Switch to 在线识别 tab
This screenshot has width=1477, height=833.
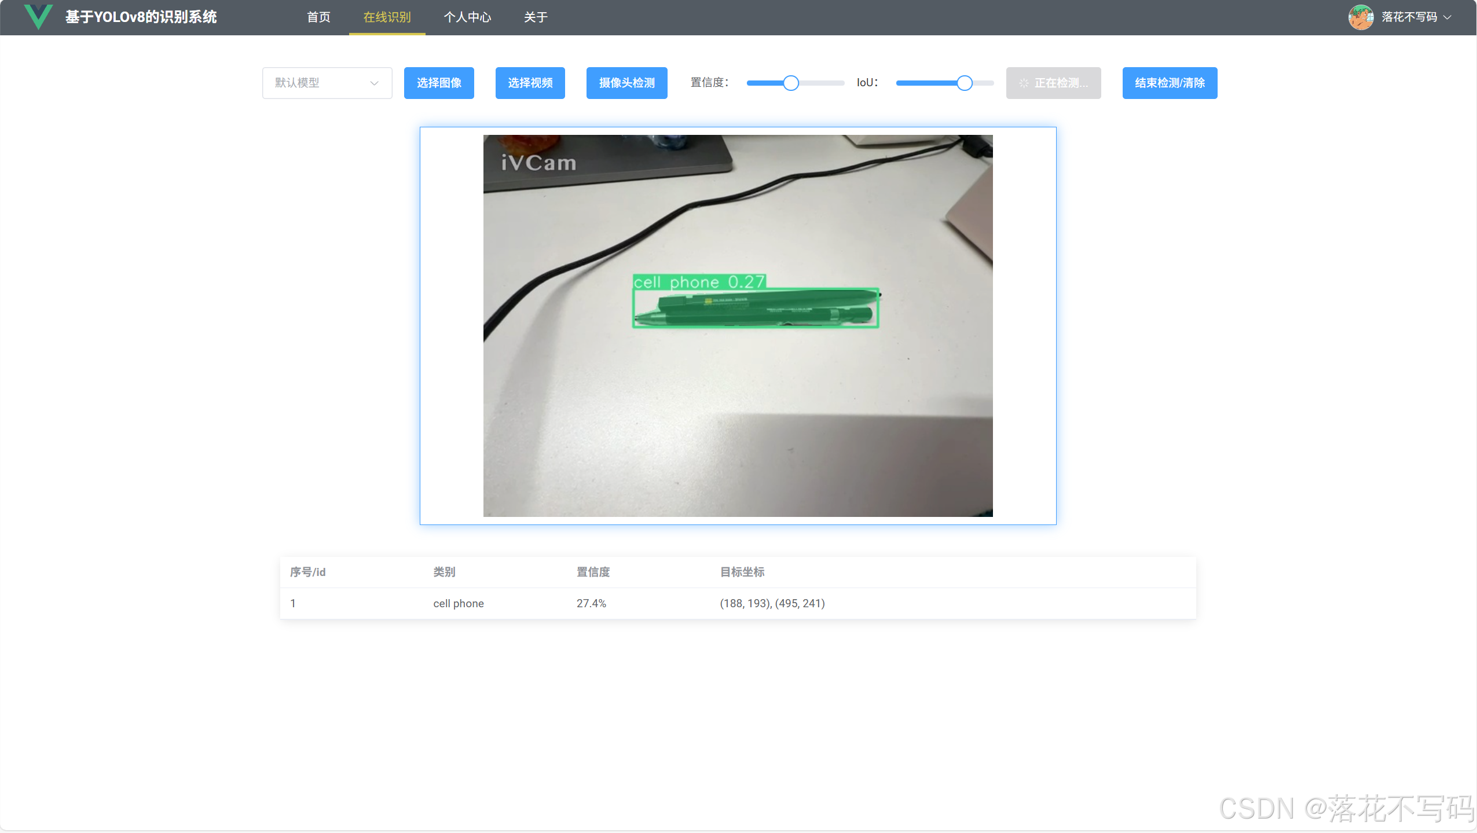387,17
